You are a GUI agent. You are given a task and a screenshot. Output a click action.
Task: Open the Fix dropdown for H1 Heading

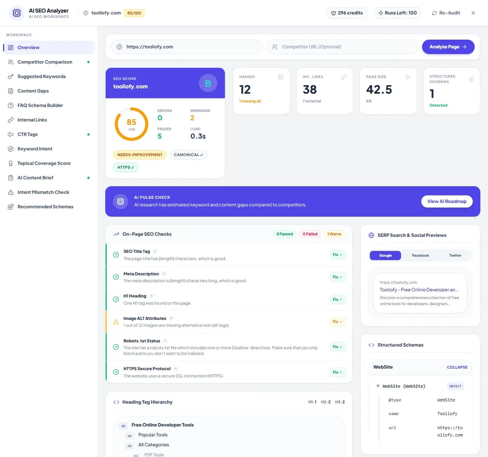(x=338, y=299)
